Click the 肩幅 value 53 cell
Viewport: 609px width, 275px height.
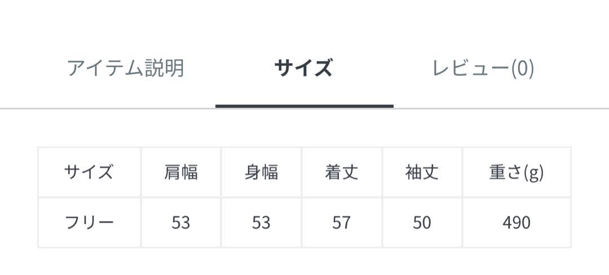pyautogui.click(x=181, y=223)
